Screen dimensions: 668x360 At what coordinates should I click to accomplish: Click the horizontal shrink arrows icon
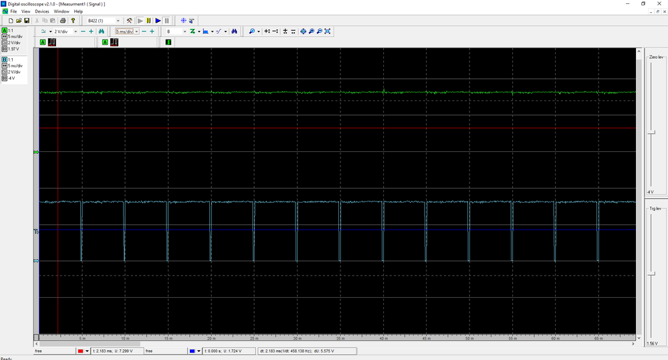(275, 31)
